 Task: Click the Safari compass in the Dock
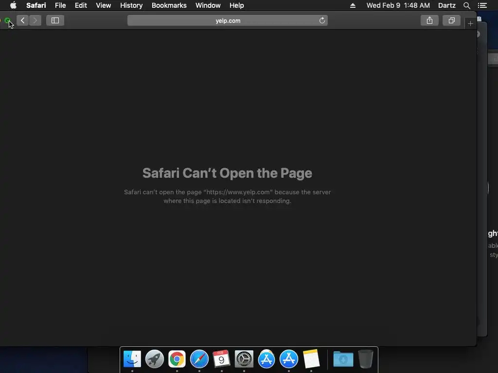tap(199, 359)
